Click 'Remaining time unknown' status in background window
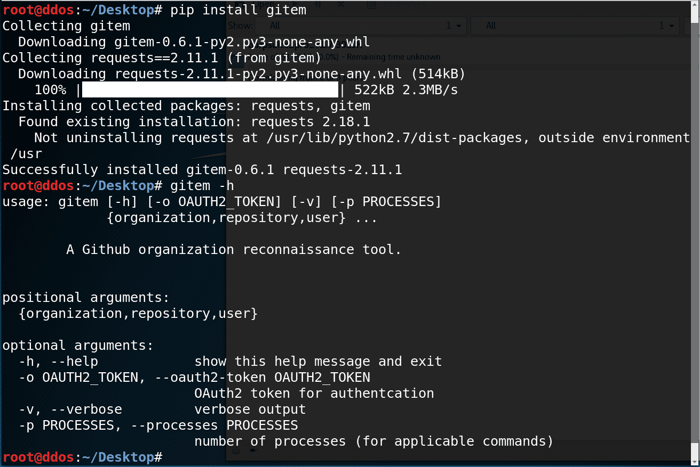This screenshot has height=467, width=700. 393,57
